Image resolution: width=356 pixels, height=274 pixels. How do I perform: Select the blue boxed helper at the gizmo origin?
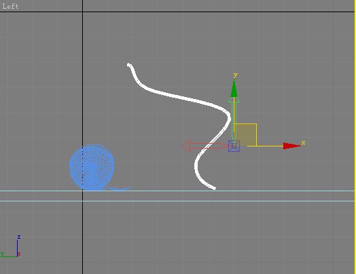click(234, 146)
